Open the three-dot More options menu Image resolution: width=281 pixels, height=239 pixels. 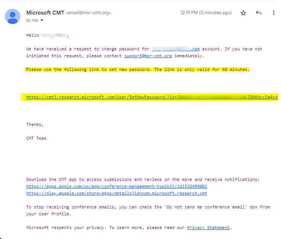[x=273, y=13]
